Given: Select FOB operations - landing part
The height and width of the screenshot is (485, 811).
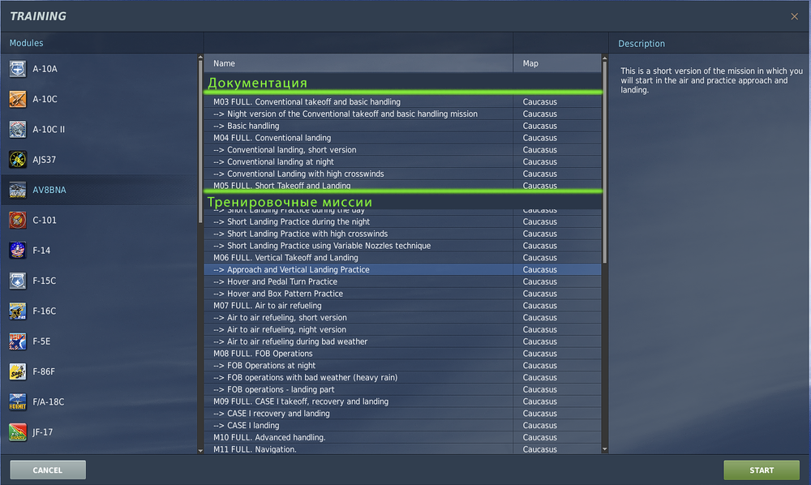Looking at the screenshot, I should tap(402, 389).
